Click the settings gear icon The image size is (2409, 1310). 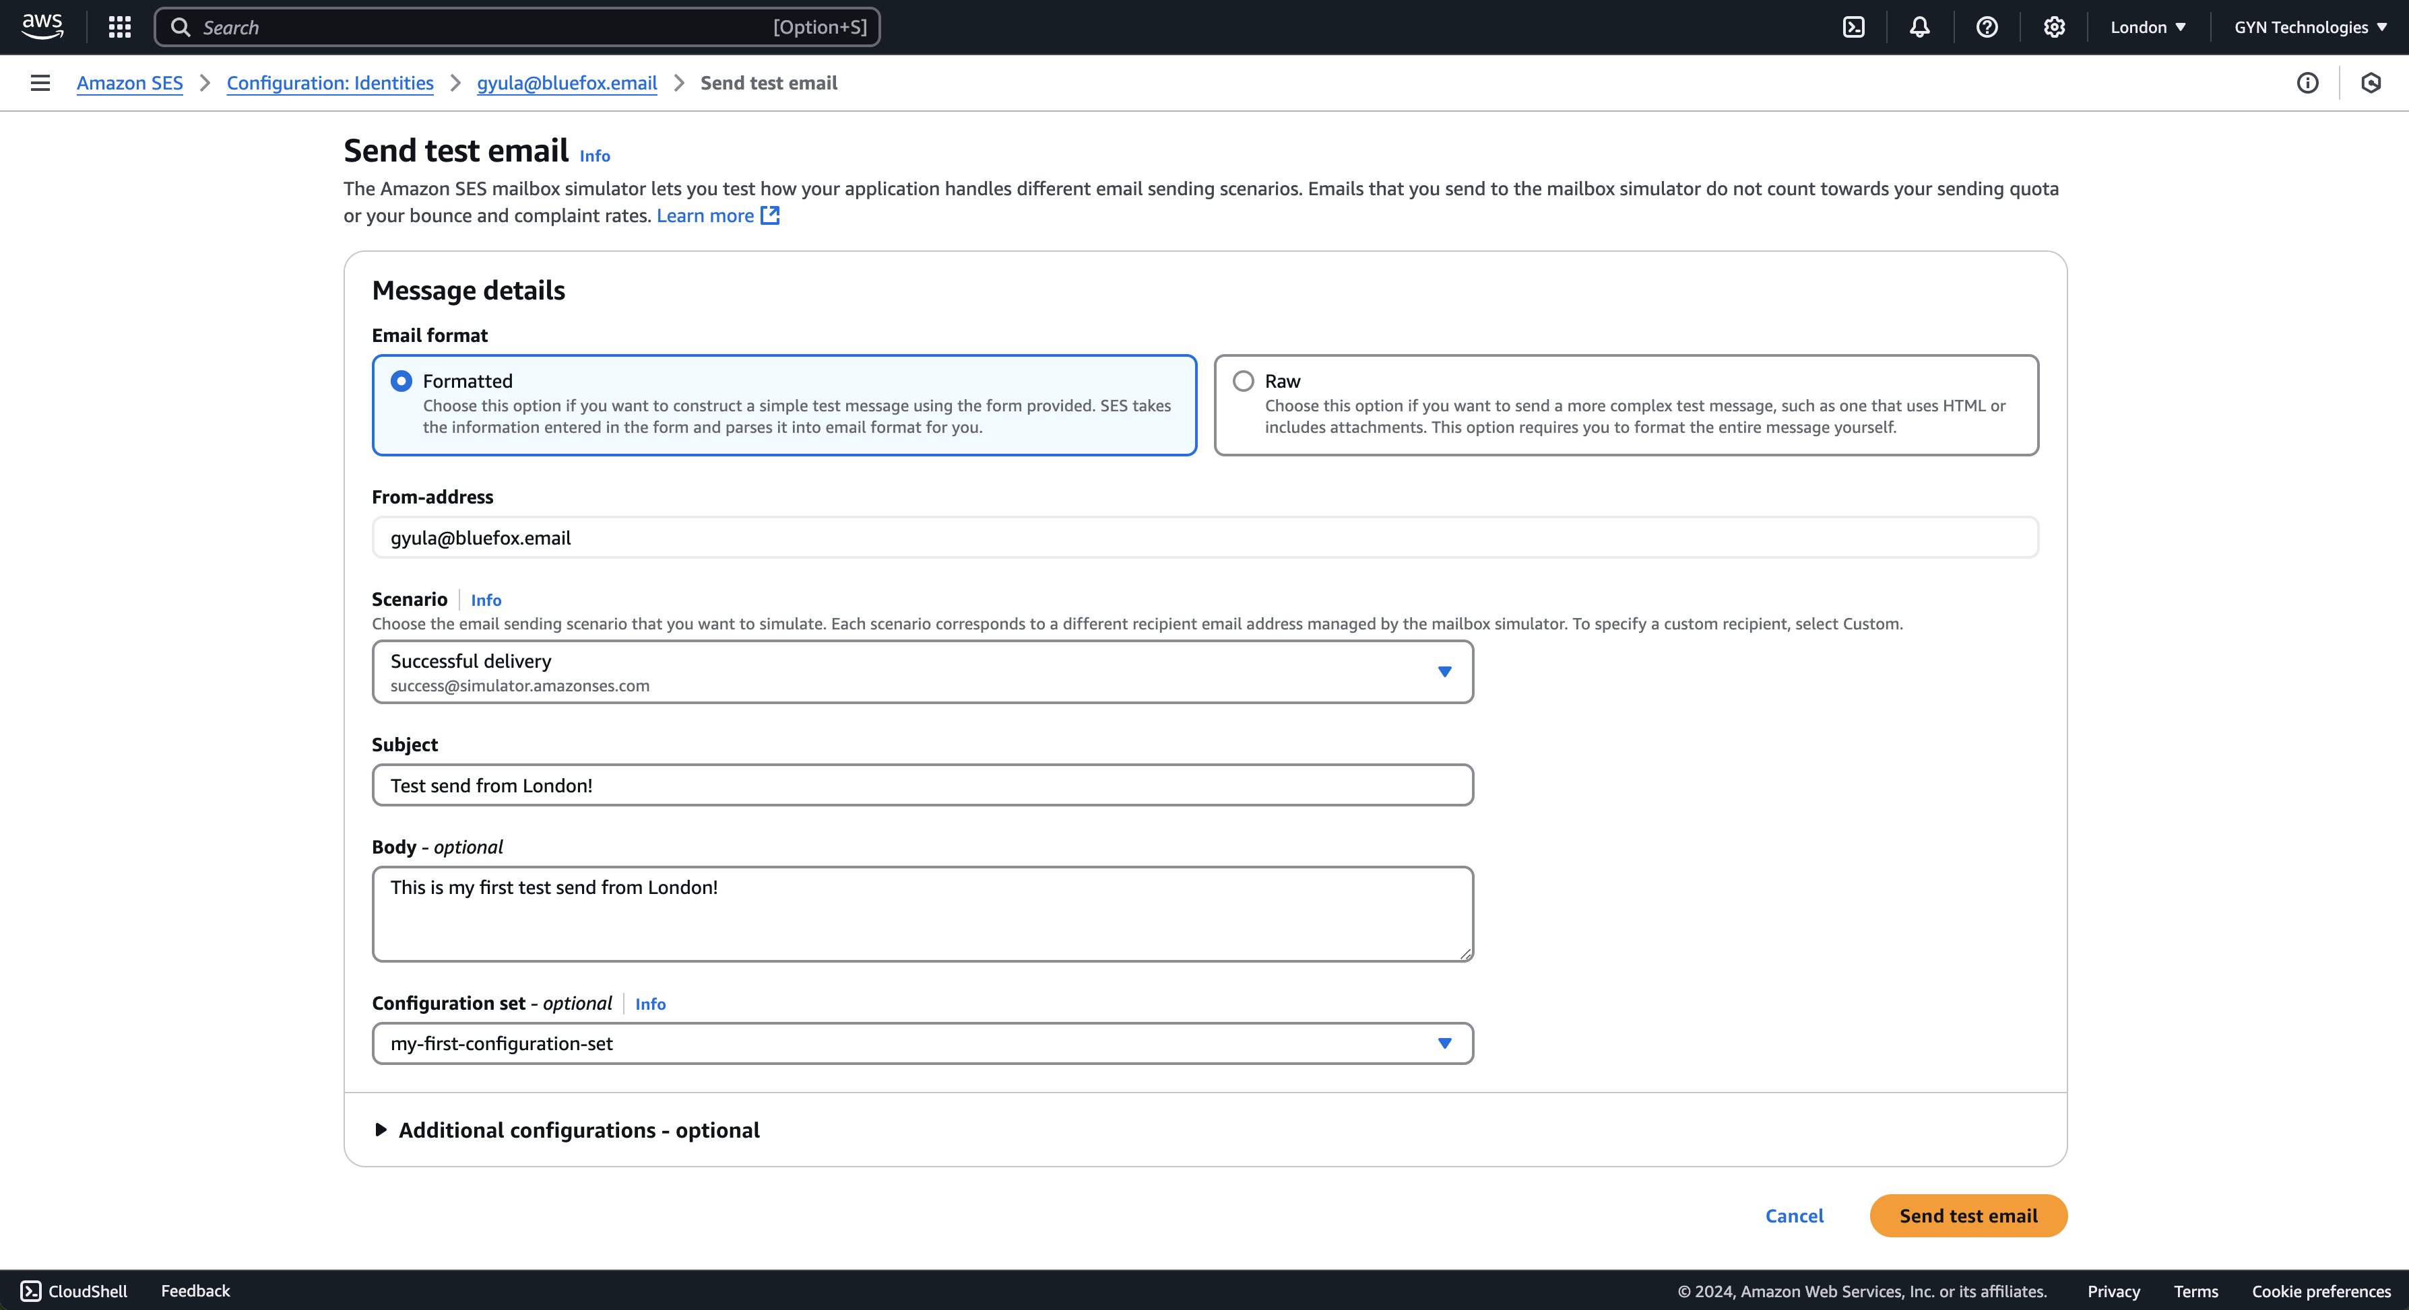pos(2054,26)
